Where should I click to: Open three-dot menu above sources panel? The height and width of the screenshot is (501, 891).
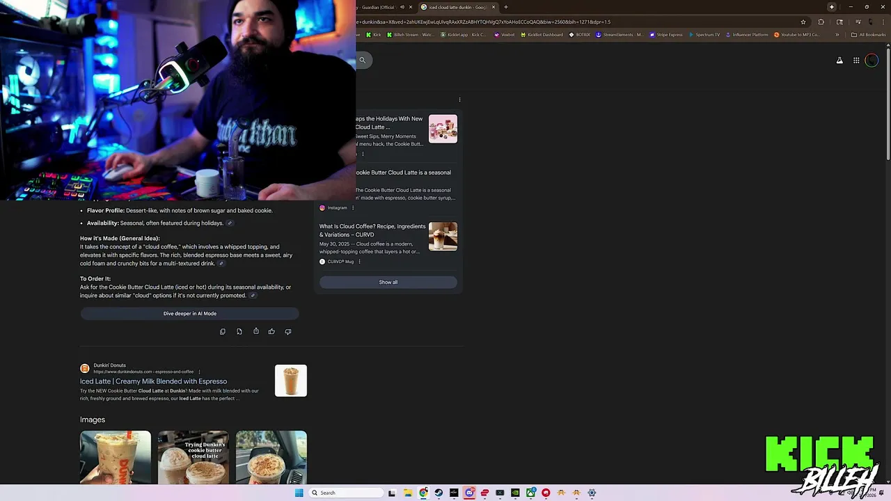[x=459, y=100]
